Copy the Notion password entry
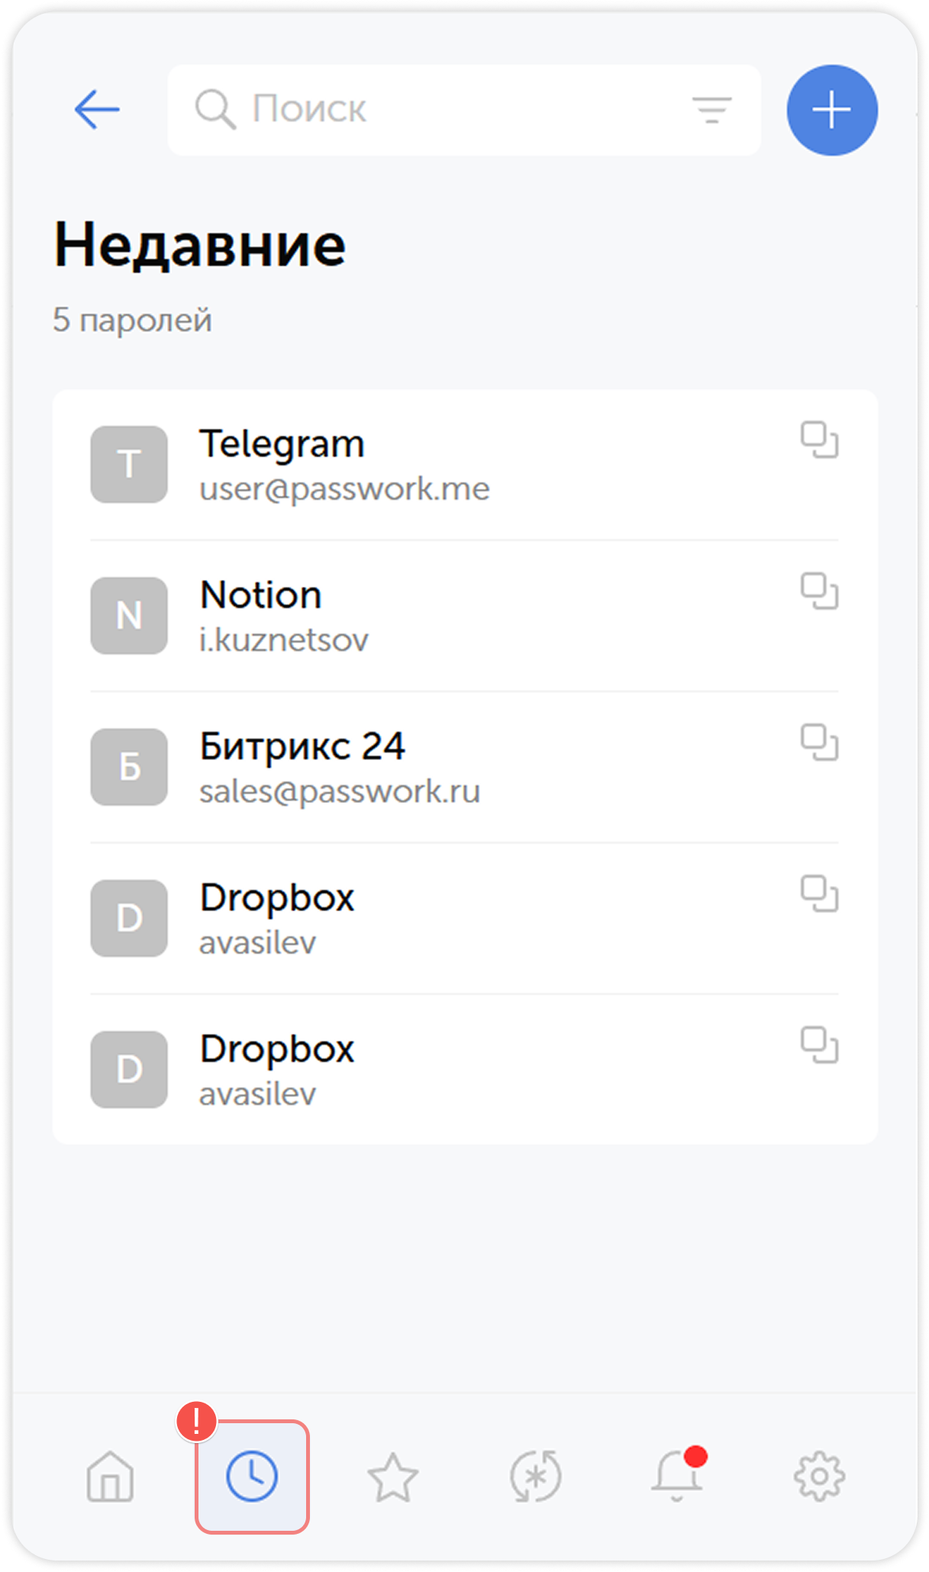Image resolution: width=929 pixels, height=1572 pixels. pyautogui.click(x=819, y=591)
